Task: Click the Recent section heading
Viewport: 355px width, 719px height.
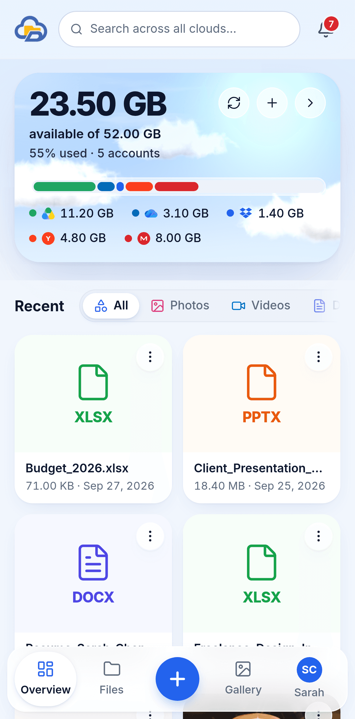Action: [x=39, y=306]
